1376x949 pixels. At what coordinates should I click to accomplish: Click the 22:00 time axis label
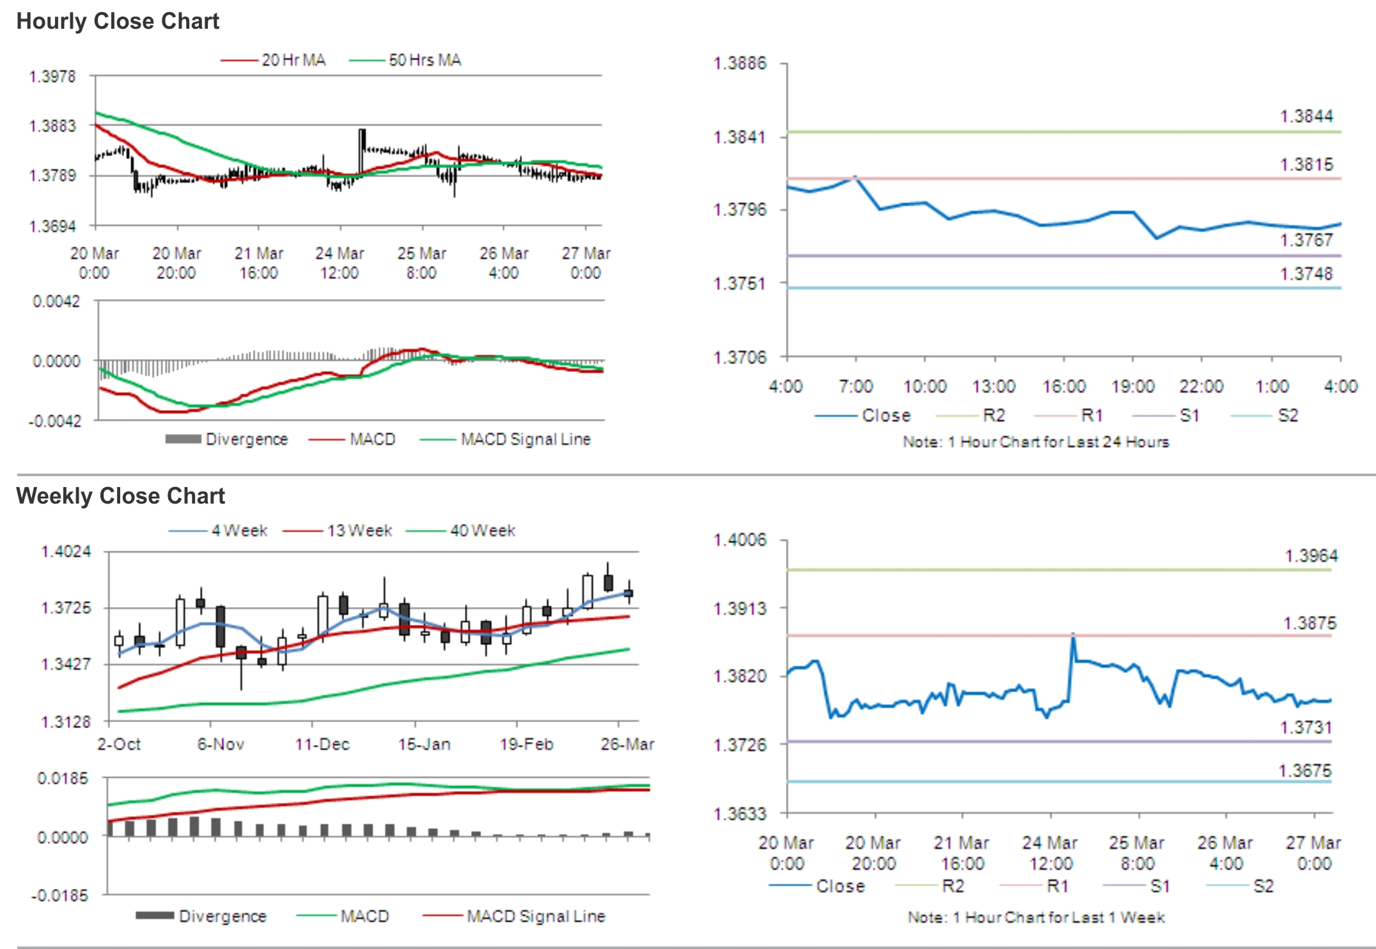[1201, 386]
